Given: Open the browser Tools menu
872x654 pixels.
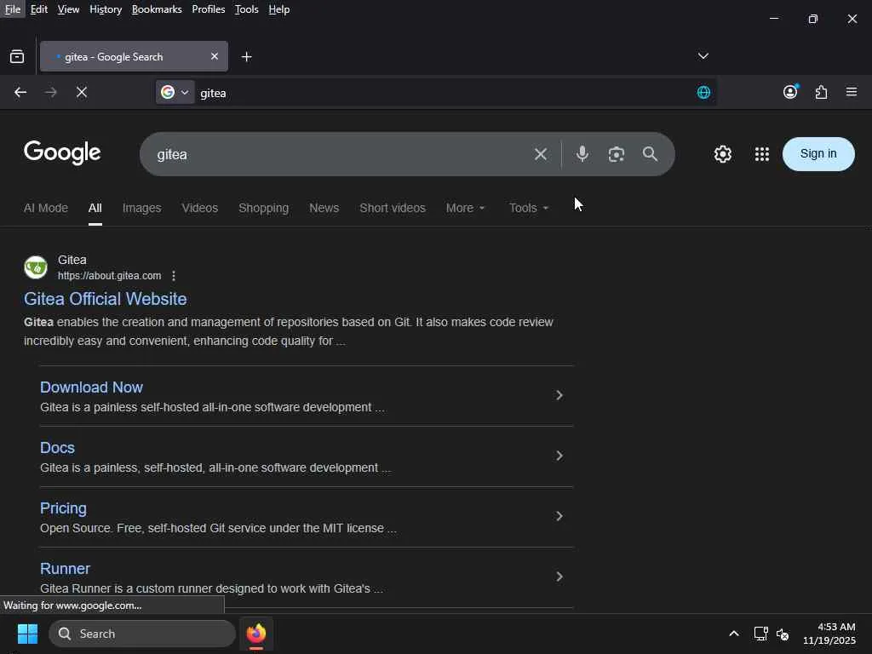Looking at the screenshot, I should (x=246, y=9).
